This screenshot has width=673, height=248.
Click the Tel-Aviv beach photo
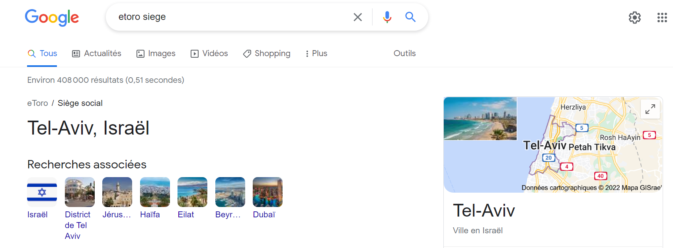[480, 119]
